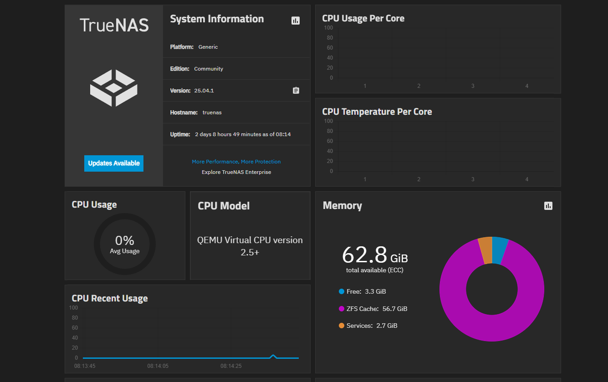Click the CPU Usage Per Core chart title
Screen dimensions: 608x382
click(363, 18)
